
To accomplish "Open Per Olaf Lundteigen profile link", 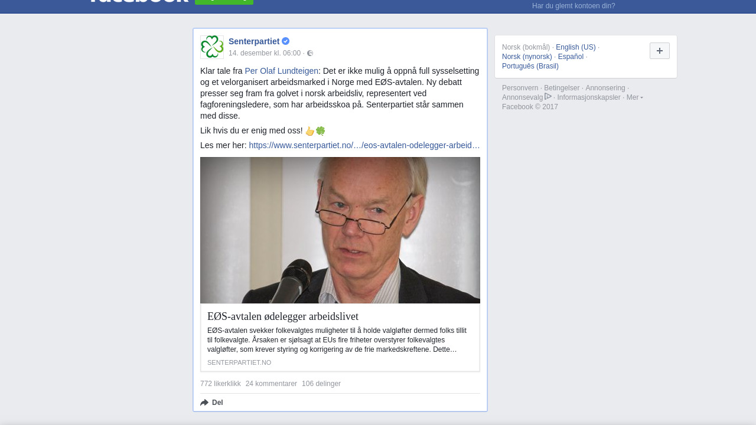I will (x=282, y=71).
